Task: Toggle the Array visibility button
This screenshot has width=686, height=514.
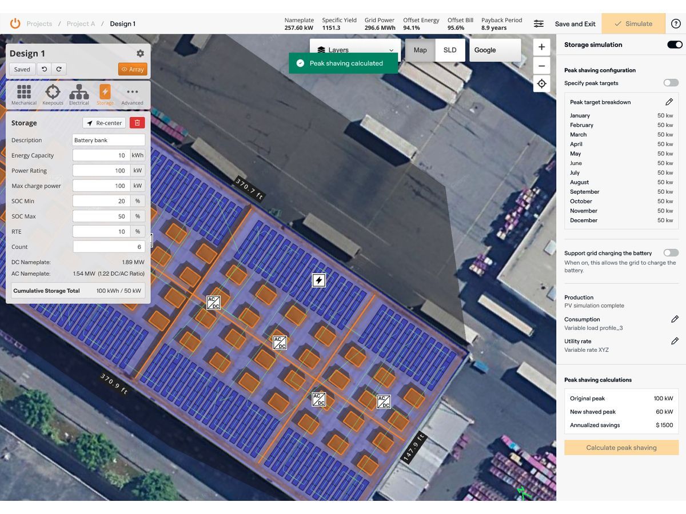Action: (133, 69)
